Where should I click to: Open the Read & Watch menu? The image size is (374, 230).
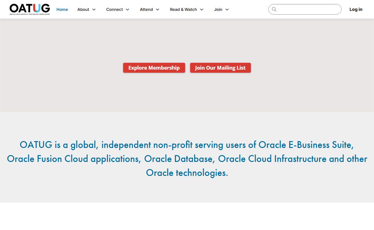(x=183, y=9)
